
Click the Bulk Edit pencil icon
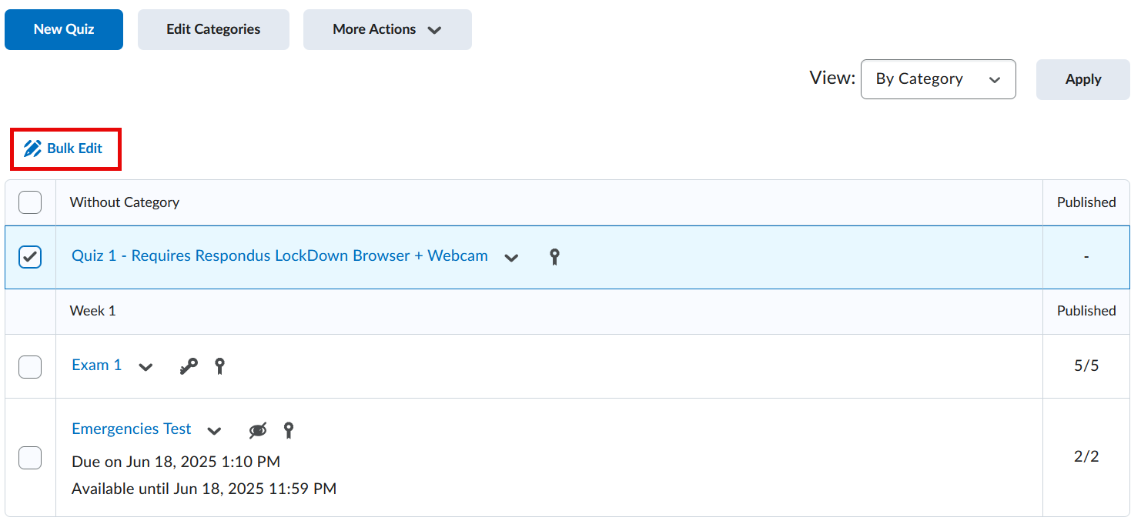32,149
